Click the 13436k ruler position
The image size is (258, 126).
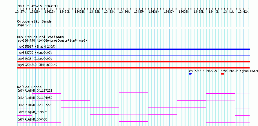tap(154, 12)
